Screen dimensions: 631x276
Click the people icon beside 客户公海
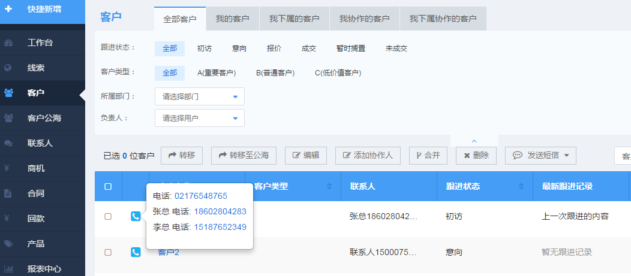8,118
